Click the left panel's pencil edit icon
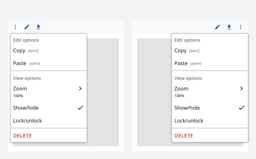The width and height of the screenshot is (256, 159). click(27, 27)
